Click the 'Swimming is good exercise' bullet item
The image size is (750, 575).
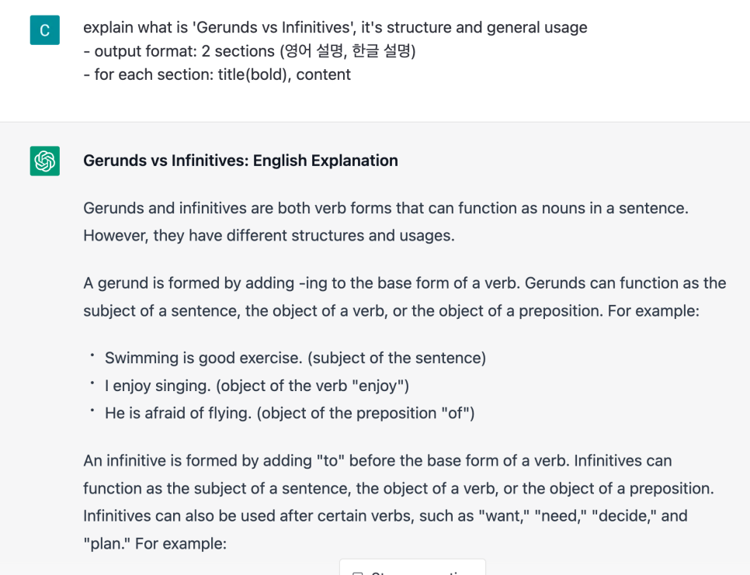tap(295, 358)
